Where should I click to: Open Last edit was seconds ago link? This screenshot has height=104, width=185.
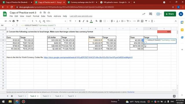(81, 16)
